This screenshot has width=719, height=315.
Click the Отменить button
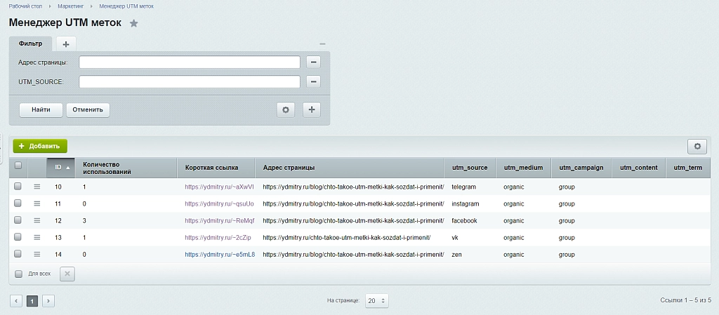[88, 110]
